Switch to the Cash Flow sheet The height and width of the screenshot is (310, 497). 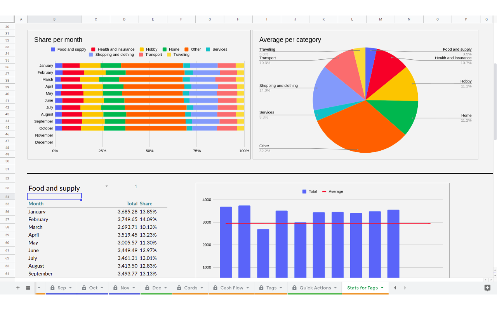click(x=231, y=288)
